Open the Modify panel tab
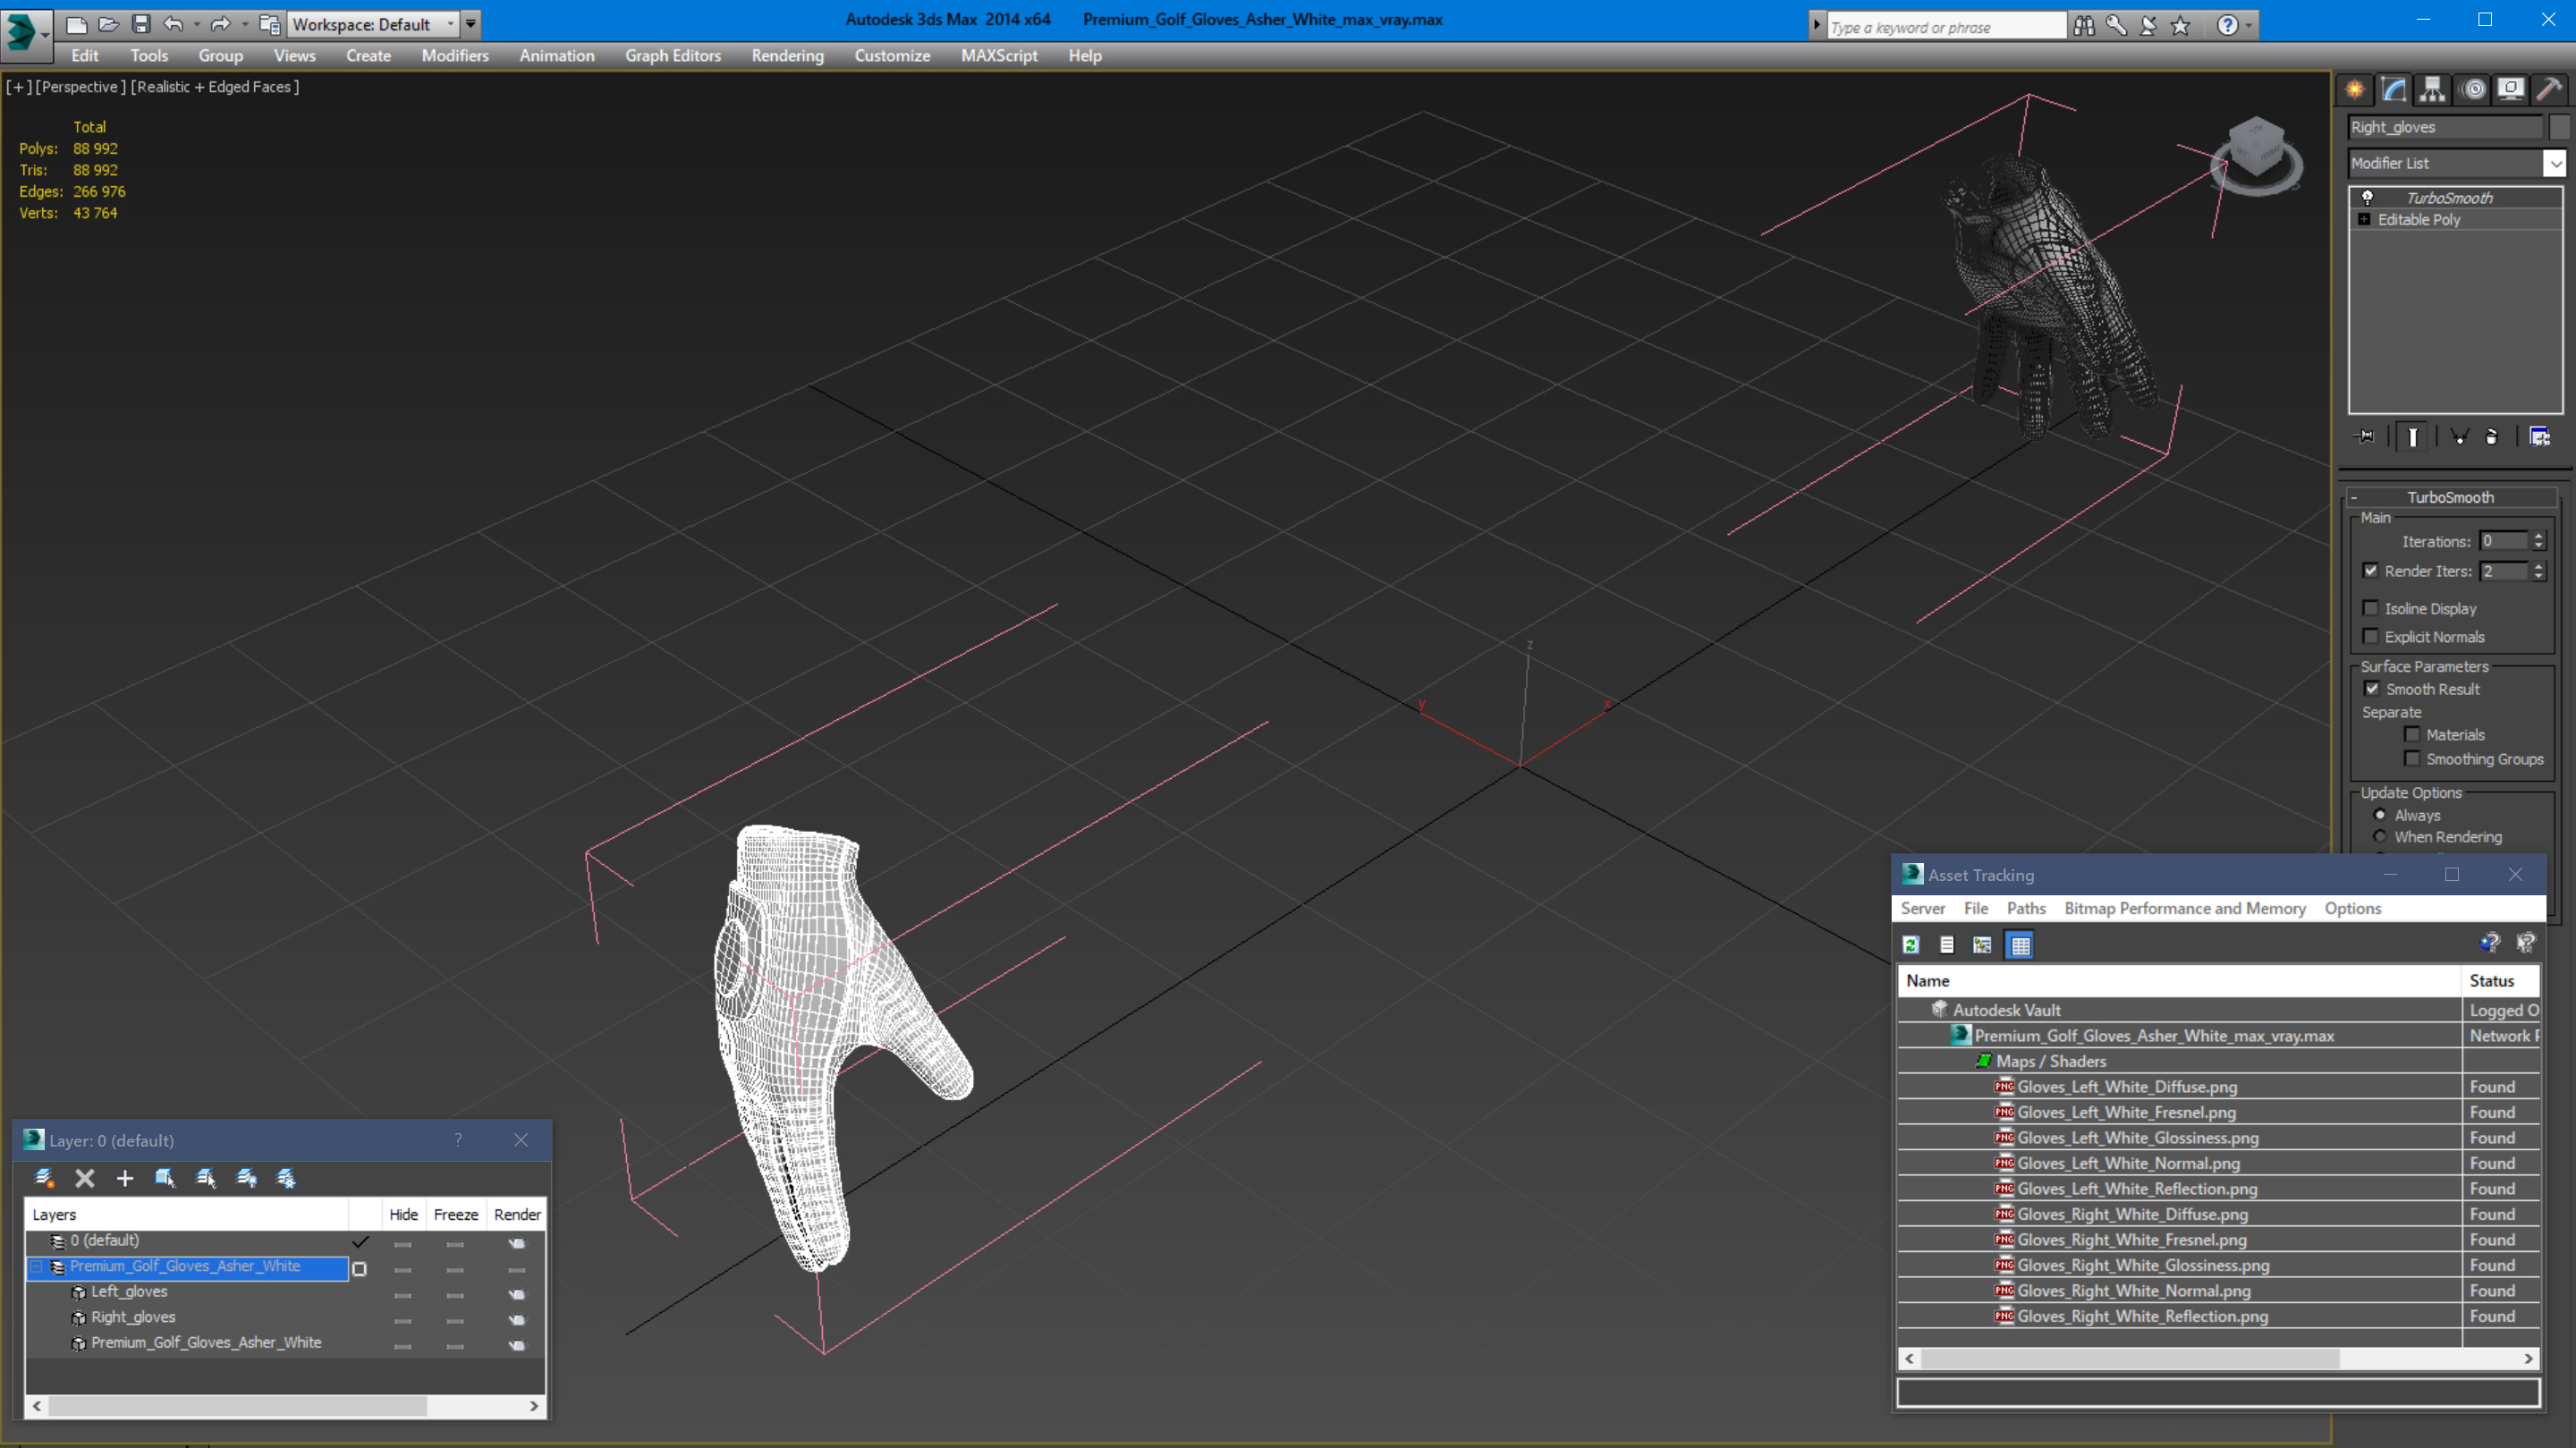Image resolution: width=2576 pixels, height=1448 pixels. tap(2393, 90)
